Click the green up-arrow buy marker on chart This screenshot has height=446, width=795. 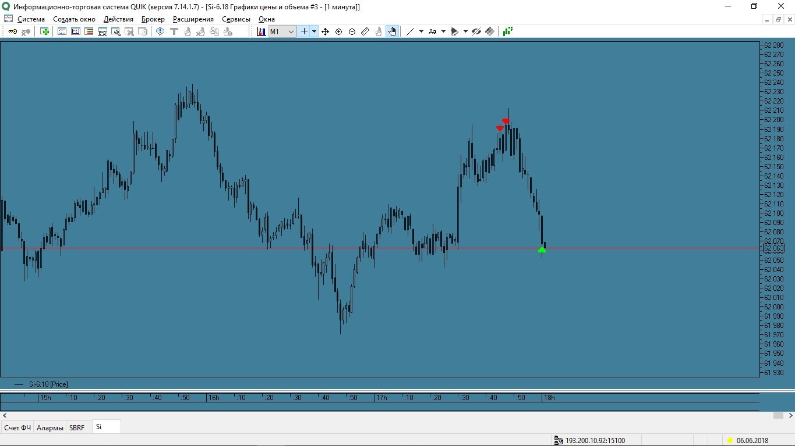pos(542,250)
